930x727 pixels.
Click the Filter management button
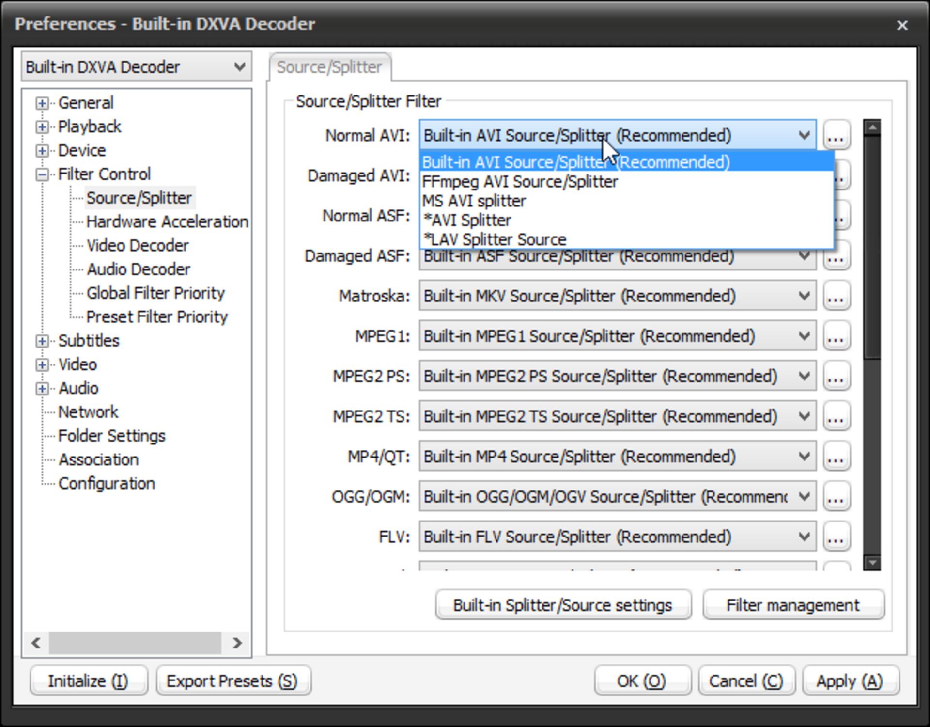[x=793, y=605]
